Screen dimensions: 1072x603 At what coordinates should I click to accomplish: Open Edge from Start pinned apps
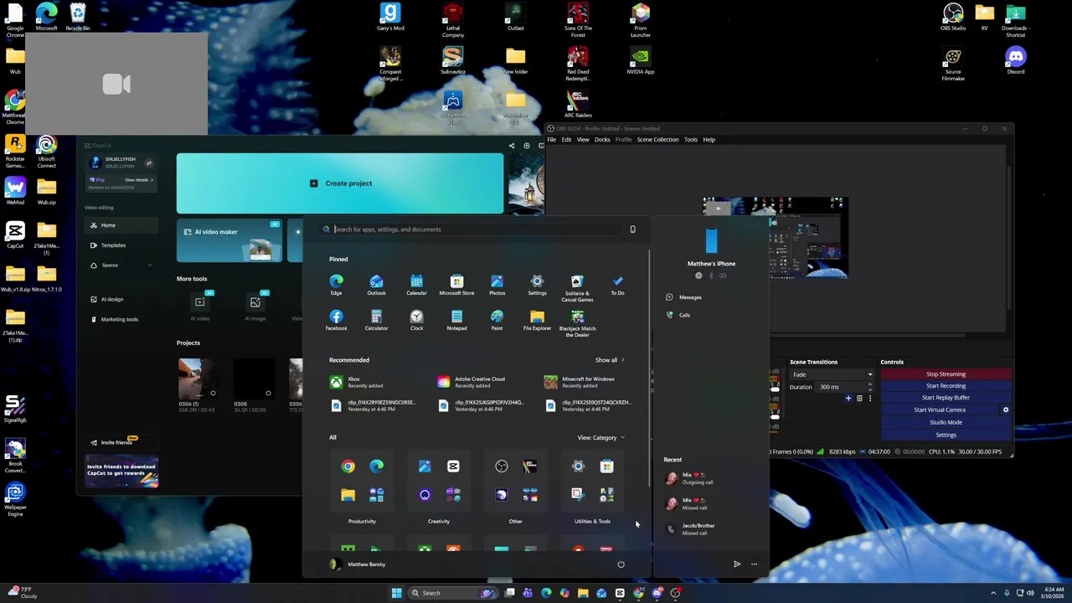[x=336, y=285]
